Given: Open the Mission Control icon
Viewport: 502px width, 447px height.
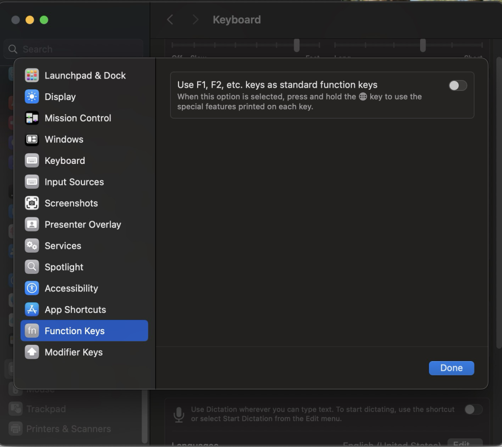Looking at the screenshot, I should [32, 118].
